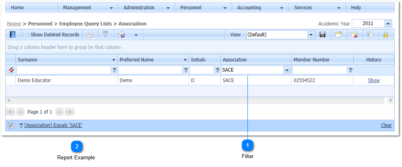Enable the Show Deleted Records checkbox
Image resolution: width=402 pixels, height=167 pixels.
tap(26, 35)
